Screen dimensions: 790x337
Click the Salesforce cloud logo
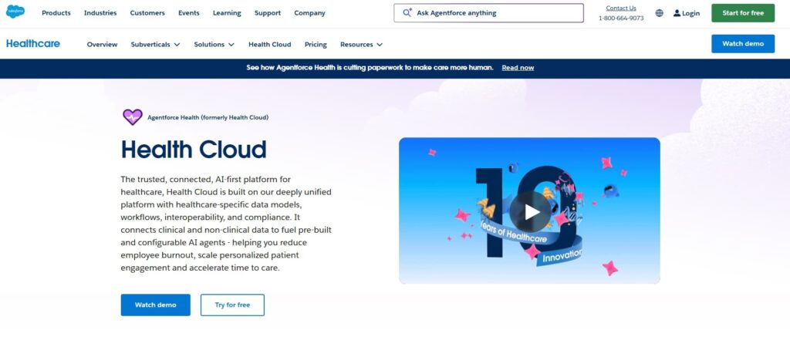point(15,12)
